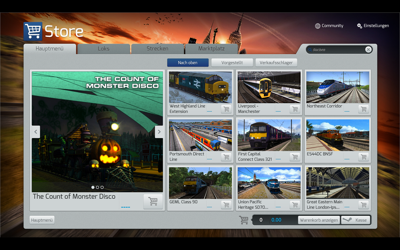Open the First Capital Connect Class 321 thumbnail
Image resolution: width=400 pixels, height=250 pixels.
click(269, 135)
